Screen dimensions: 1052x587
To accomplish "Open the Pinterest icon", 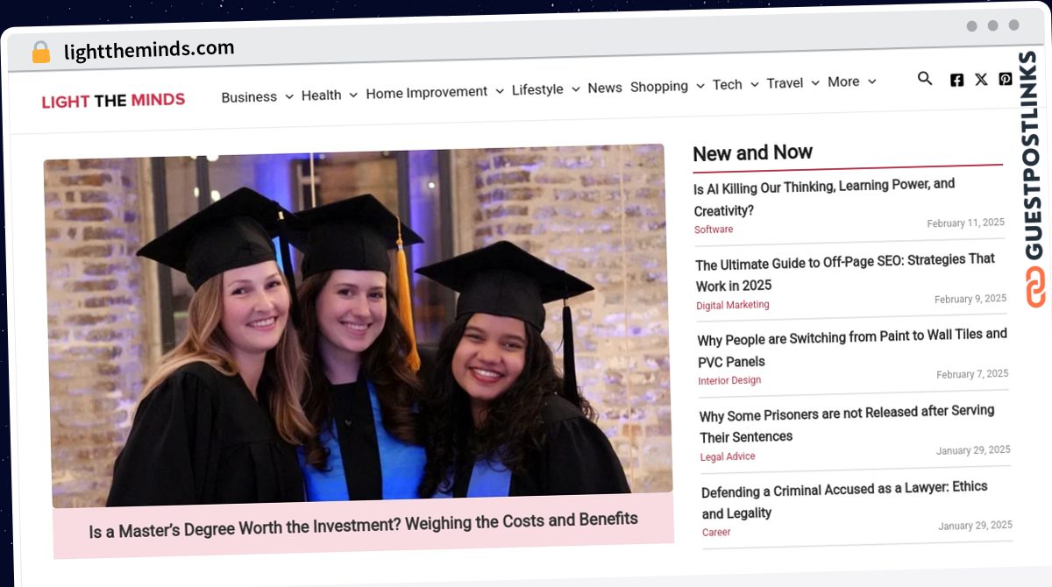I will click(x=1006, y=79).
